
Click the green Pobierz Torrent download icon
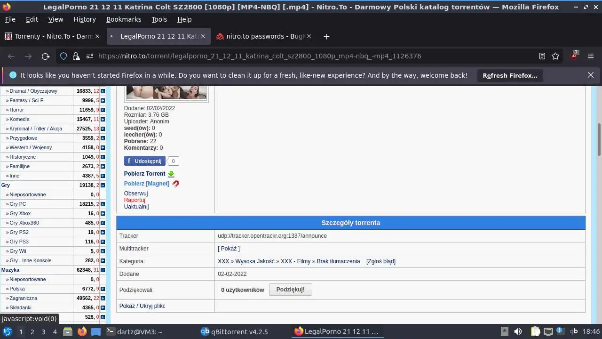pos(171,174)
